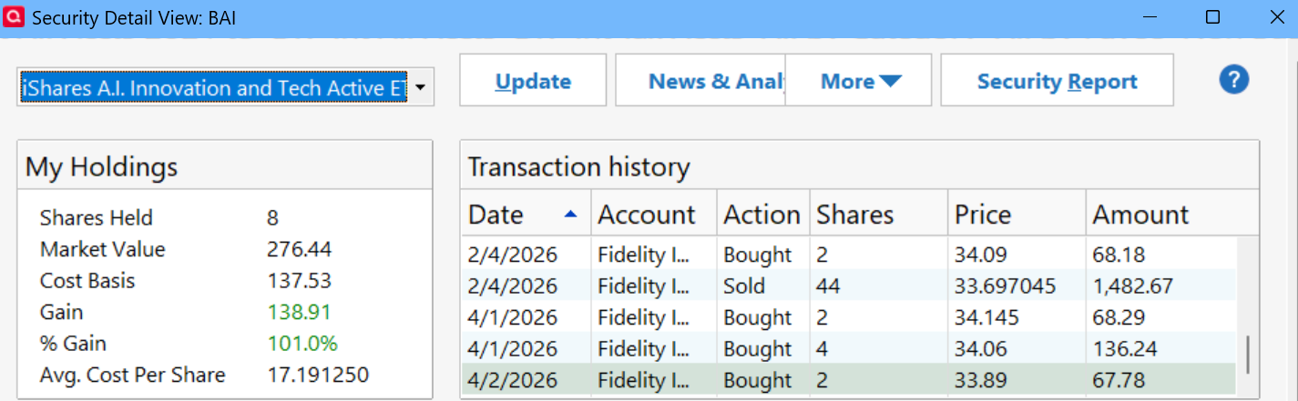
Task: Maximize the Security Detail View window
Action: pyautogui.click(x=1212, y=17)
